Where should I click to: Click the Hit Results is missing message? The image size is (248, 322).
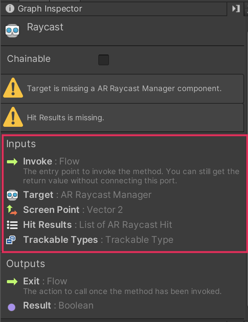coord(65,118)
